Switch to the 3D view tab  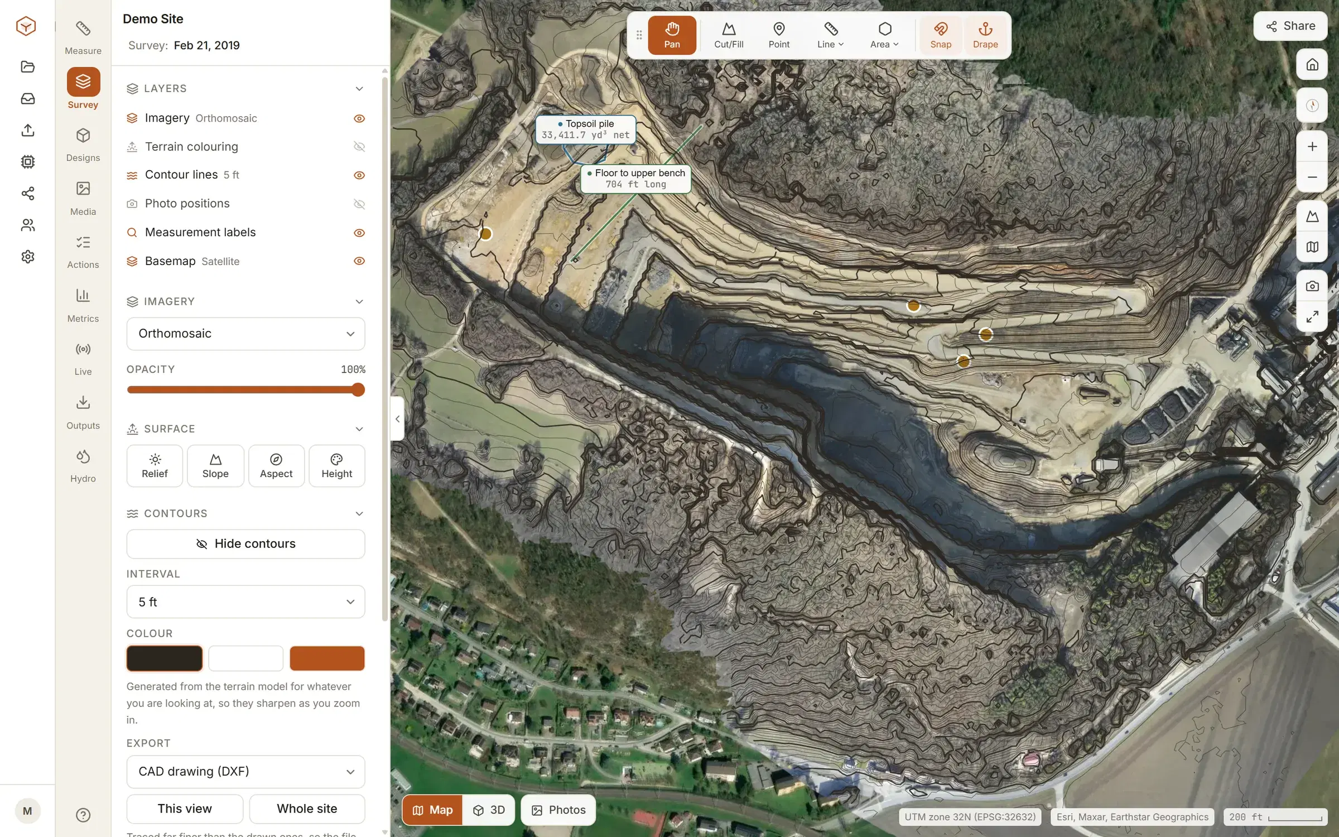[489, 810]
